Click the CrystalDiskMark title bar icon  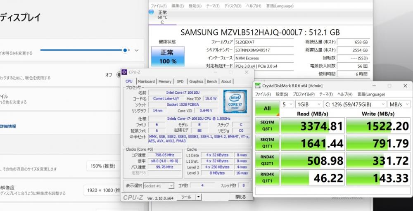[257, 85]
